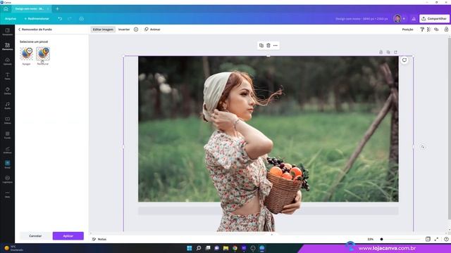
Task: Click the cloud save status icon
Action: click(82, 19)
